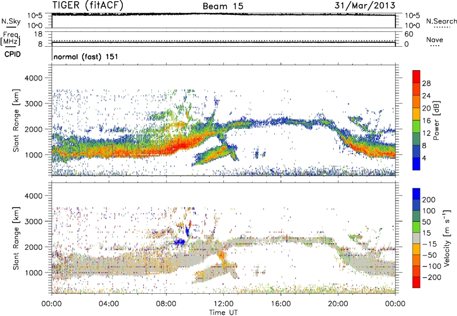Click the Freq. [MHz] axis label
This screenshot has height=316, width=457.
pyautogui.click(x=10, y=38)
